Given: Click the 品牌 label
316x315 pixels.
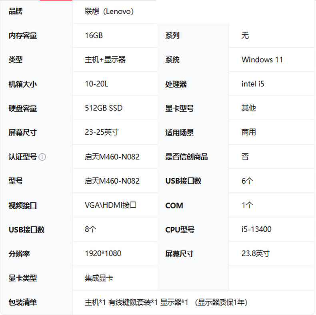Looking at the screenshot, I should point(16,11).
